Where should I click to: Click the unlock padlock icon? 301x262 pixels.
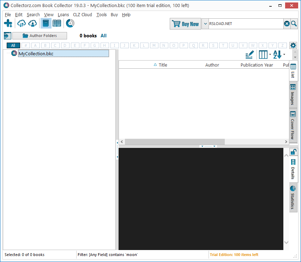(293, 152)
